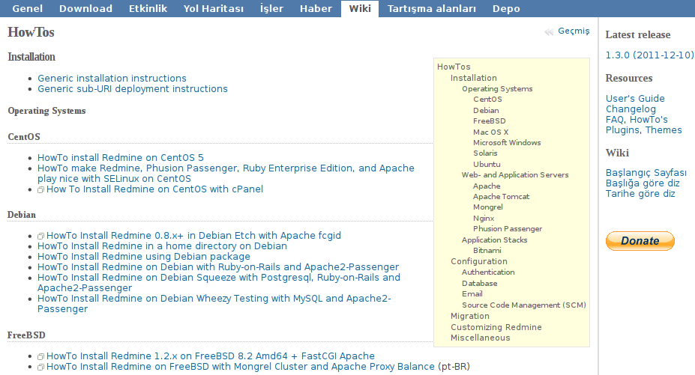This screenshot has height=375, width=695.
Task: Open the User's Guide resource link
Action: click(635, 98)
